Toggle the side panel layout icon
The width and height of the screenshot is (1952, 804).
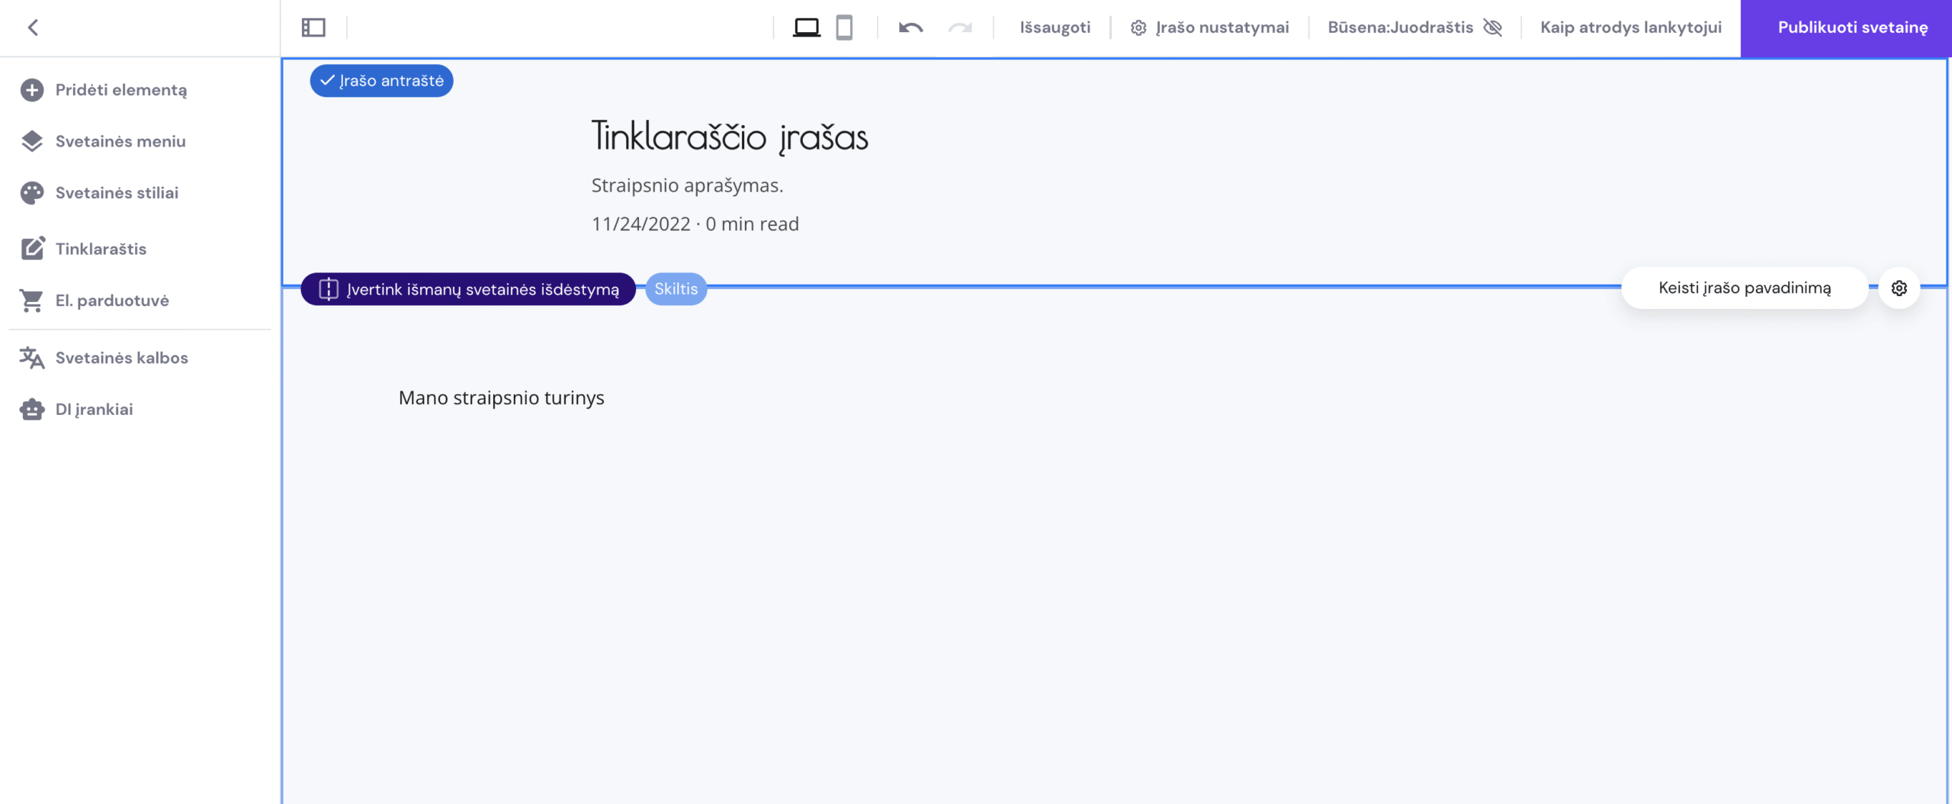coord(313,27)
